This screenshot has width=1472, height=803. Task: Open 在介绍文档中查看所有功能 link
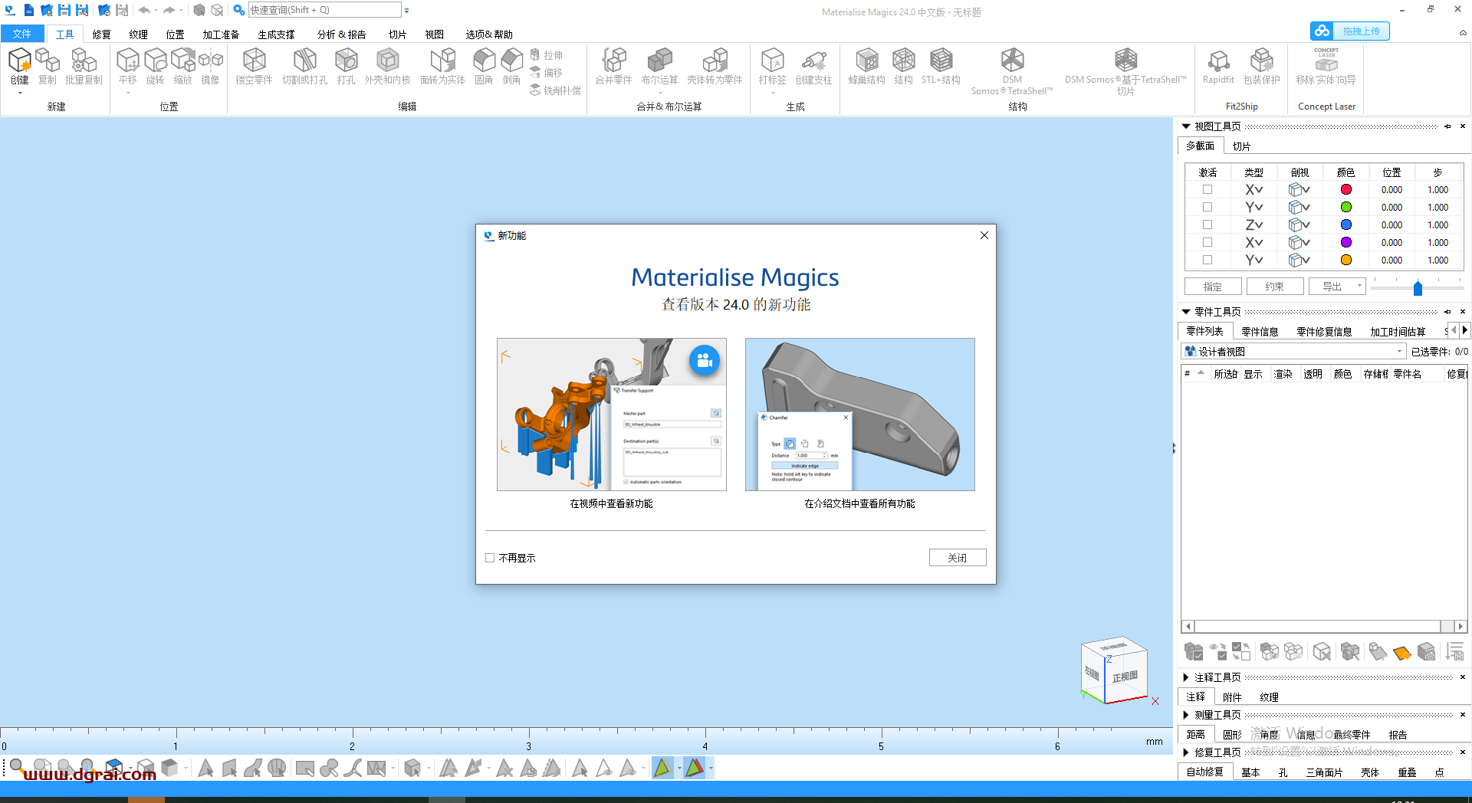coord(859,503)
